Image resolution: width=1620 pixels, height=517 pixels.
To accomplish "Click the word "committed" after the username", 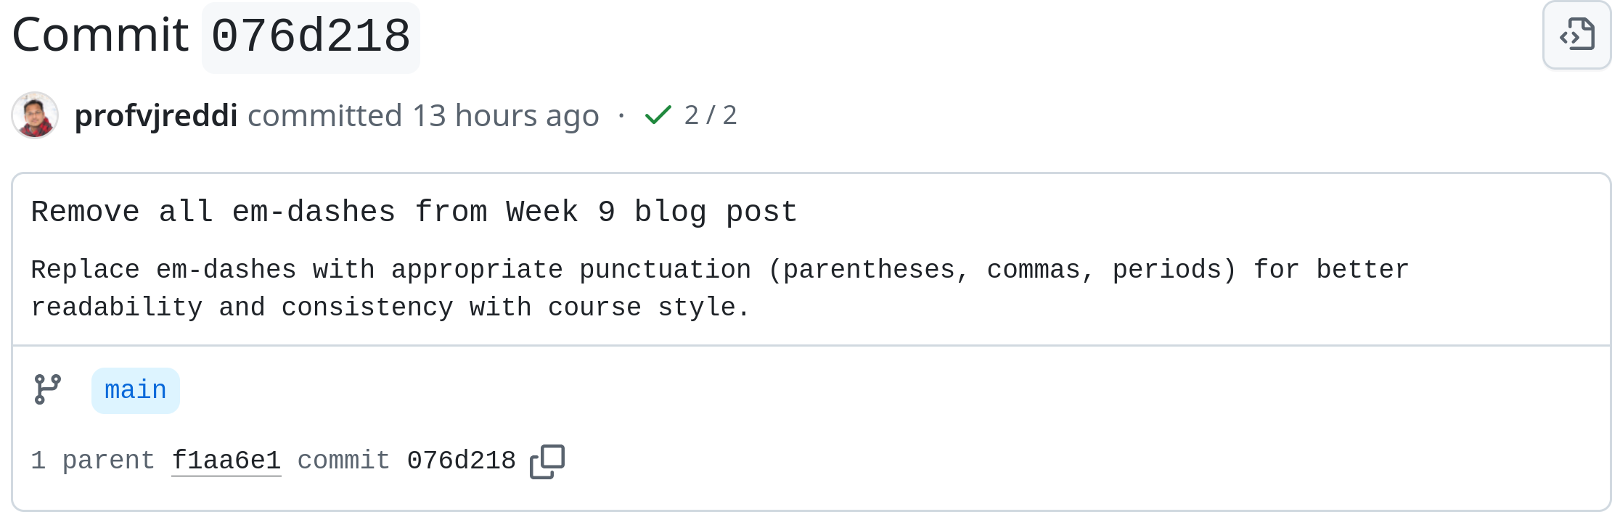I will [x=324, y=115].
